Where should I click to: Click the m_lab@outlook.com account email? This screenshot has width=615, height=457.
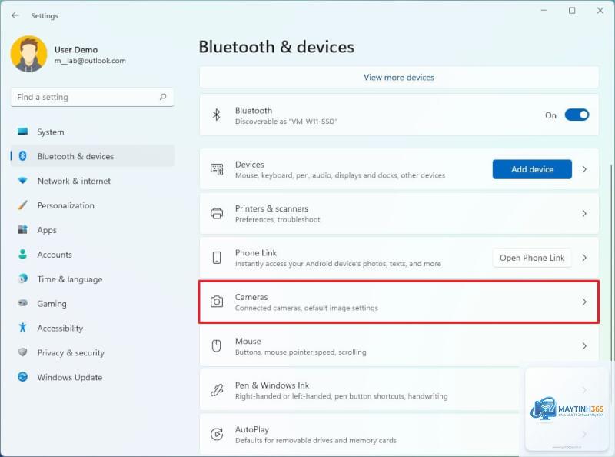pos(90,61)
